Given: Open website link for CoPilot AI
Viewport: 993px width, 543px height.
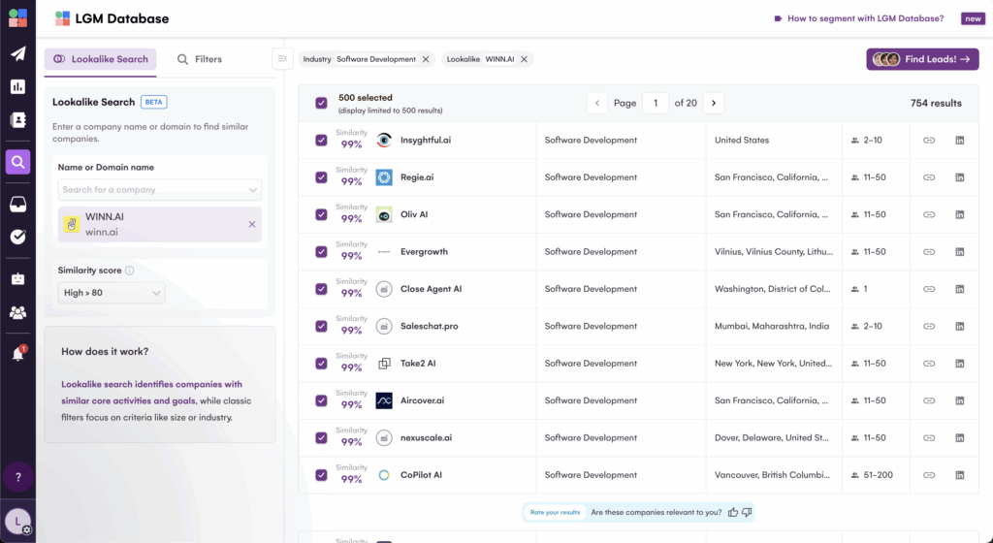Looking at the screenshot, I should [928, 475].
